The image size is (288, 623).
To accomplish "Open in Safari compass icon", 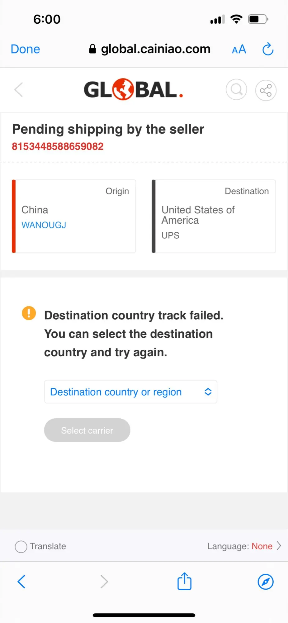I will pyautogui.click(x=266, y=582).
